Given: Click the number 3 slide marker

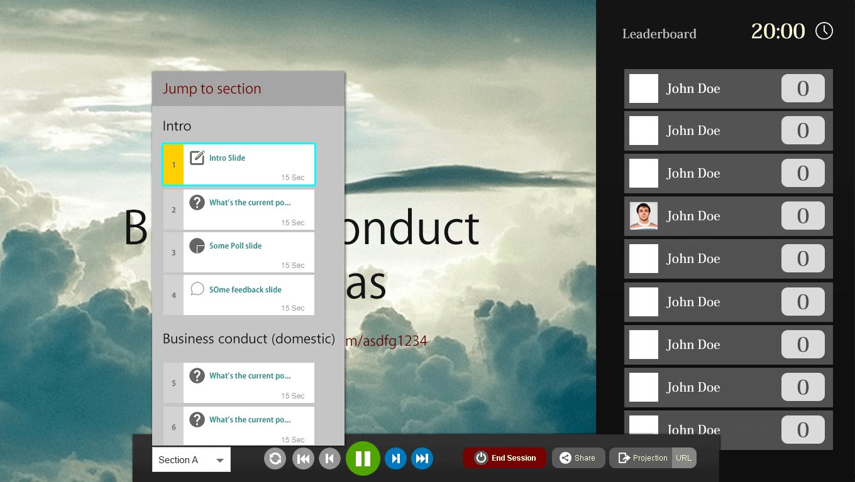Looking at the screenshot, I should tap(174, 252).
